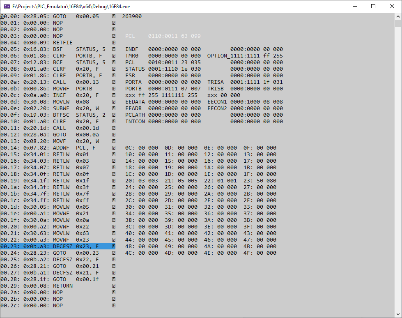Click the vertical scrollbar thumb
The height and width of the screenshot is (318, 402).
(398, 23)
